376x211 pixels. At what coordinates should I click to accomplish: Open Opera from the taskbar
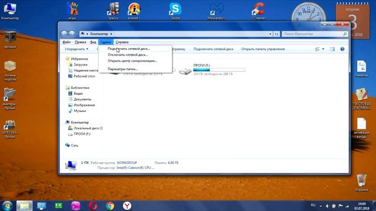pyautogui.click(x=93, y=206)
